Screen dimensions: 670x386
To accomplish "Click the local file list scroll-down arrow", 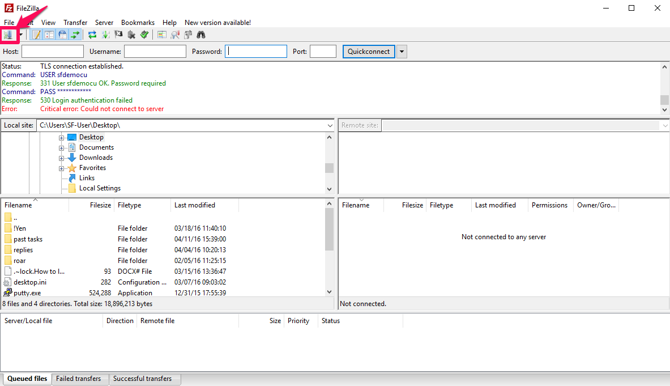I will pyautogui.click(x=329, y=292).
